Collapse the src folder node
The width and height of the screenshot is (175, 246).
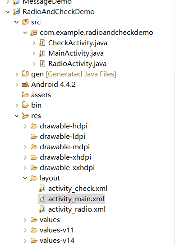click(x=17, y=22)
